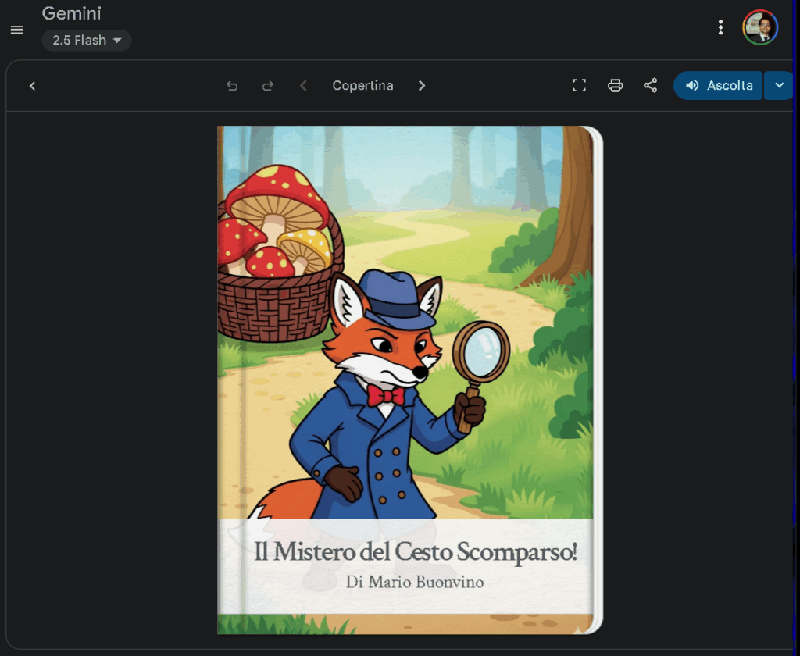Open the three-dot more options menu
Viewport: 800px width, 656px height.
point(720,28)
